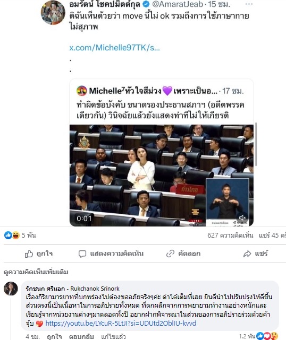Screen dimensions: 286x340
Task: Open the x.com/Michelle97TK link
Action: [114, 48]
